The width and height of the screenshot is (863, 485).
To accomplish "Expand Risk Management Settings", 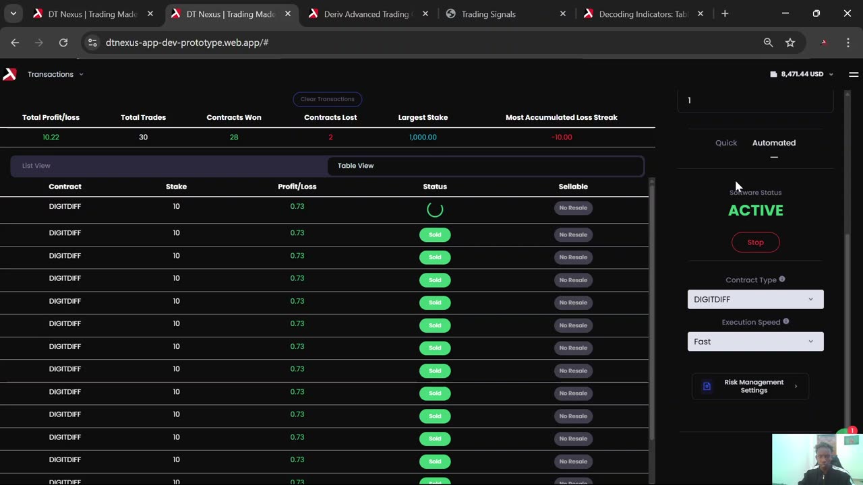I will (x=750, y=386).
